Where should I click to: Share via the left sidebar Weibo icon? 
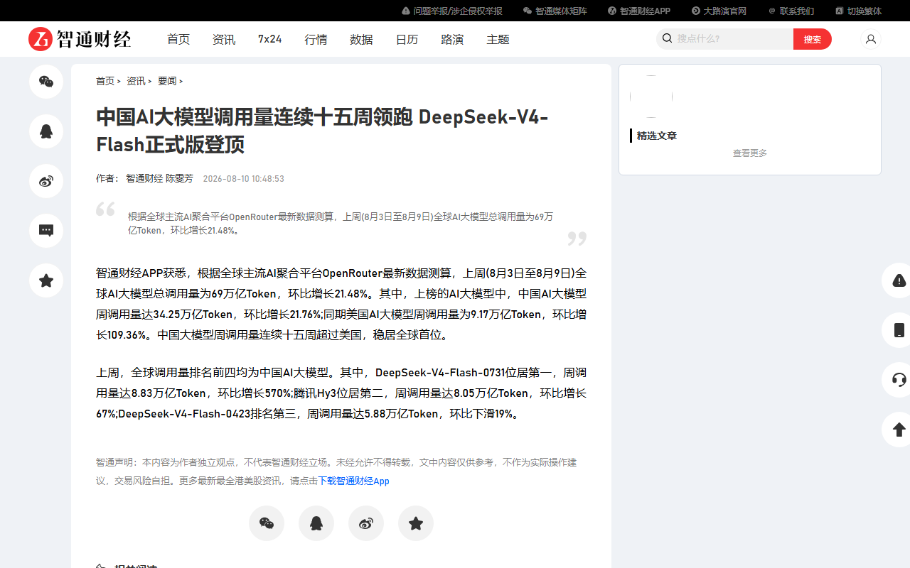46,181
